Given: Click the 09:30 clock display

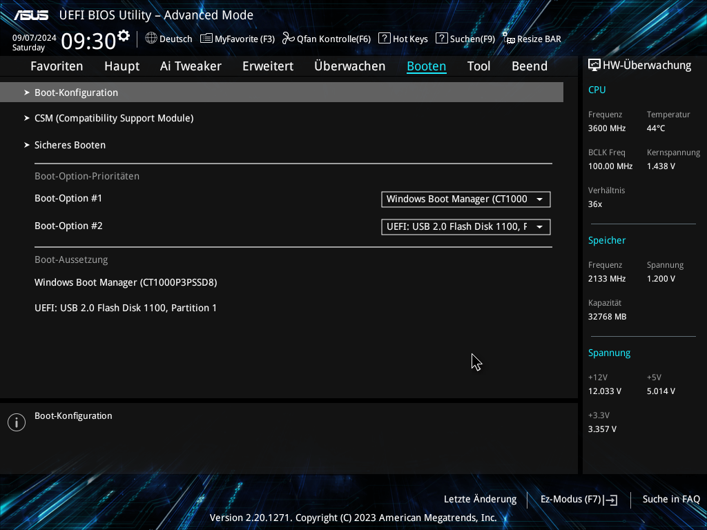Looking at the screenshot, I should tap(89, 41).
